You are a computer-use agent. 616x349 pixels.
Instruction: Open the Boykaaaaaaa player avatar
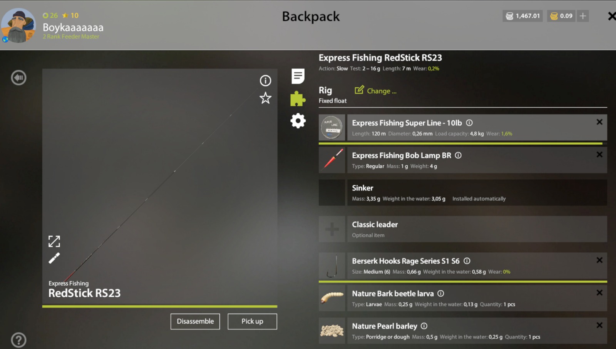coord(18,26)
